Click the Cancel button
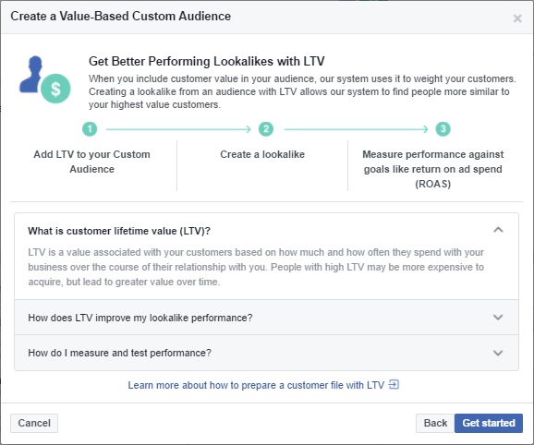This screenshot has width=534, height=445. point(34,423)
